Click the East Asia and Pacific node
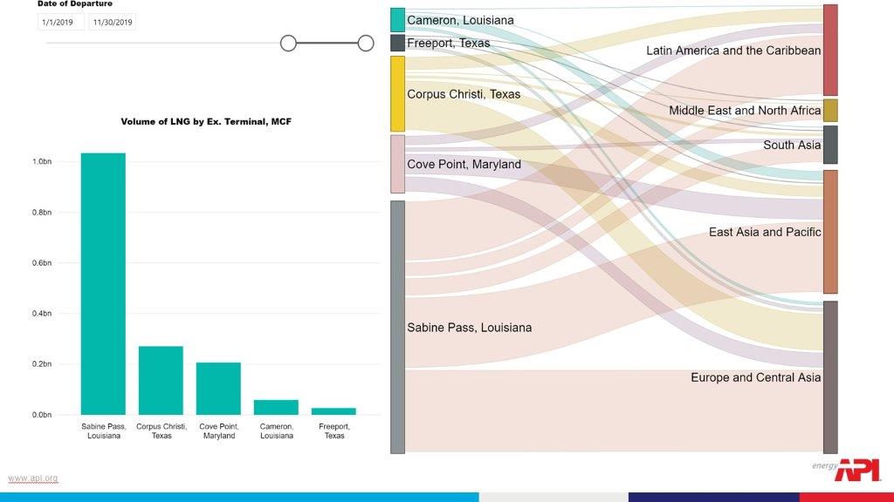Screen dimensions: 894x502 [x=830, y=232]
